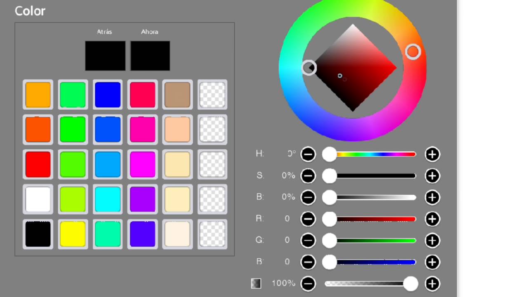Select the cyan swatch
This screenshot has height=297, width=528.
pos(108,199)
